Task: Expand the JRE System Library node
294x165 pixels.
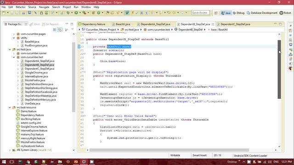Action: pos(10,150)
